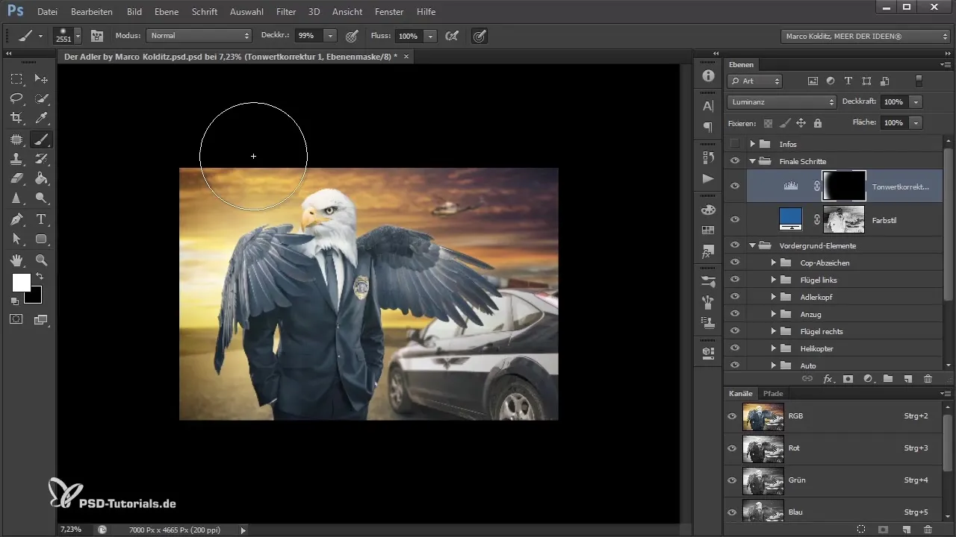
Task: Click the delete layer trash icon
Action: (x=928, y=379)
